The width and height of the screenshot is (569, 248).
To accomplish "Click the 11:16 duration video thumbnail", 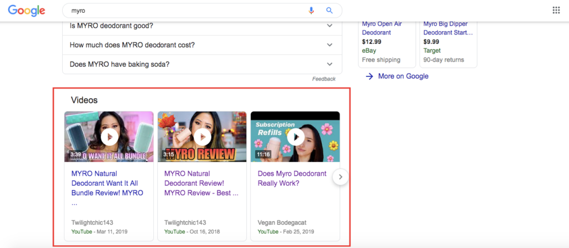I will (x=295, y=137).
